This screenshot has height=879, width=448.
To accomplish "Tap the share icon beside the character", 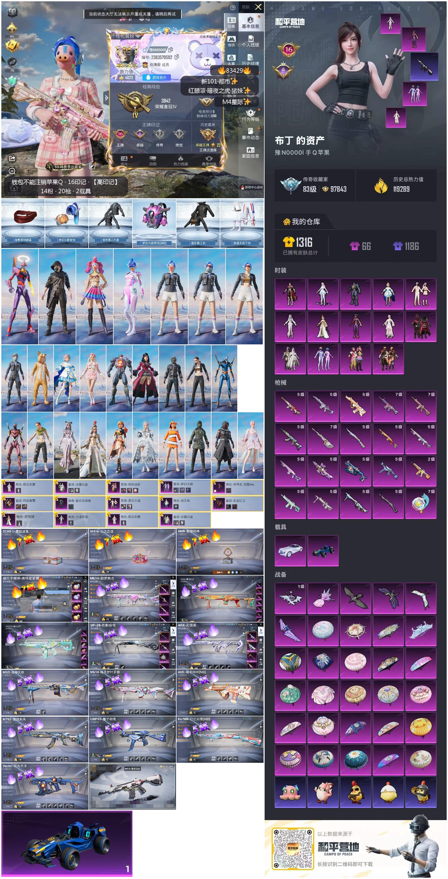I will pyautogui.click(x=12, y=158).
